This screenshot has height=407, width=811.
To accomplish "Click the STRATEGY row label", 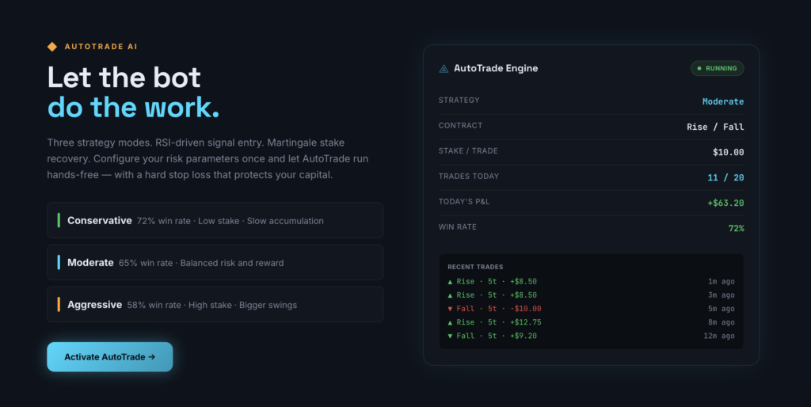I will (x=459, y=101).
